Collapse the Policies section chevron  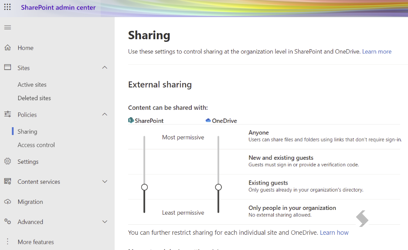pyautogui.click(x=105, y=115)
